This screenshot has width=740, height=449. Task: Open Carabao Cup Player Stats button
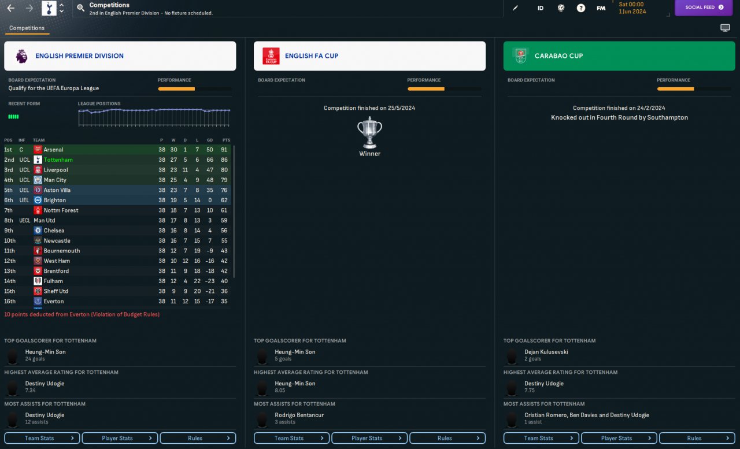pyautogui.click(x=619, y=438)
